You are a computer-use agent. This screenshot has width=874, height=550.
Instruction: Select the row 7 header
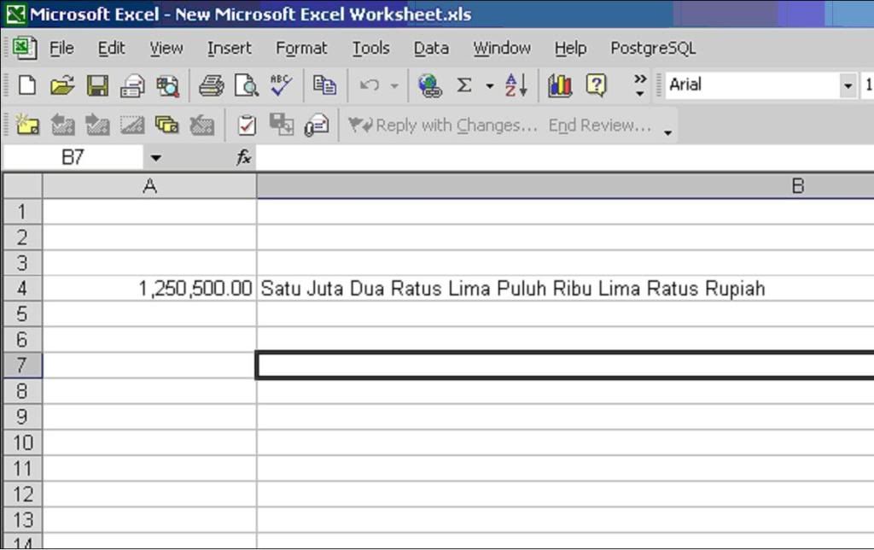[x=22, y=366]
